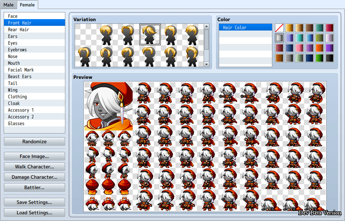Select the empty first hair variation thumbnail
This screenshot has height=221, width=345.
[x=86, y=35]
